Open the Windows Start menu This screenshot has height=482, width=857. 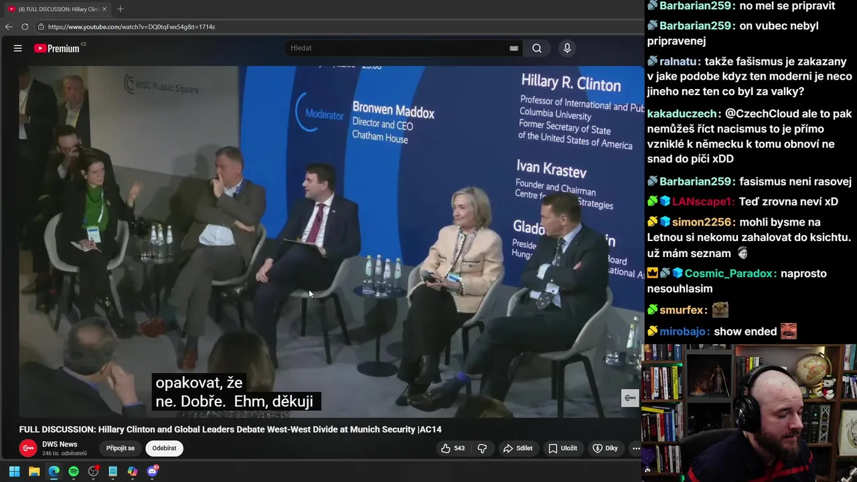[x=14, y=471]
